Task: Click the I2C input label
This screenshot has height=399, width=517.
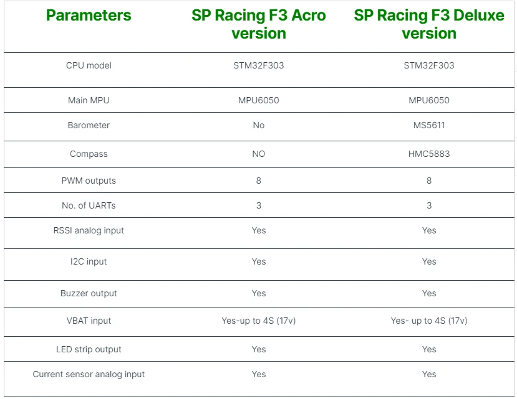Action: 89,261
